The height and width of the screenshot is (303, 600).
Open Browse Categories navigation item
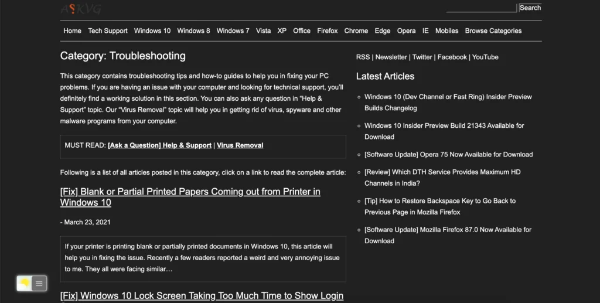pos(493,30)
